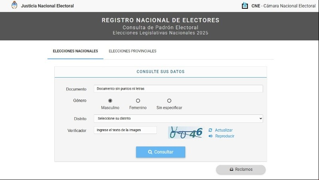Expand the Distrito dropdown with its arrow
The height and width of the screenshot is (180, 319).
(x=261, y=119)
